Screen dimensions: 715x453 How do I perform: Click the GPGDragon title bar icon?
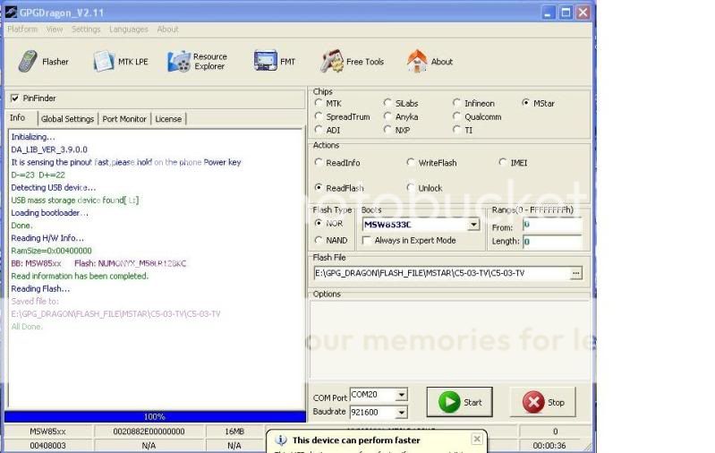click(11, 12)
